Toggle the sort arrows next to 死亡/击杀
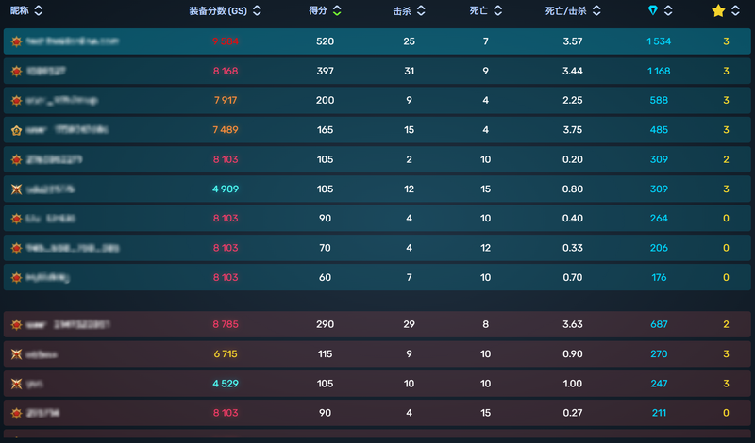The width and height of the screenshot is (755, 443). pyautogui.click(x=596, y=10)
